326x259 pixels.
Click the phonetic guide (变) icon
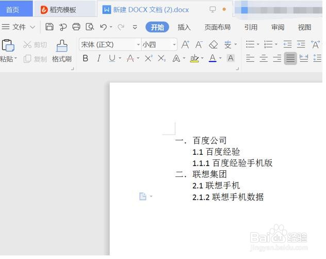coord(228,44)
